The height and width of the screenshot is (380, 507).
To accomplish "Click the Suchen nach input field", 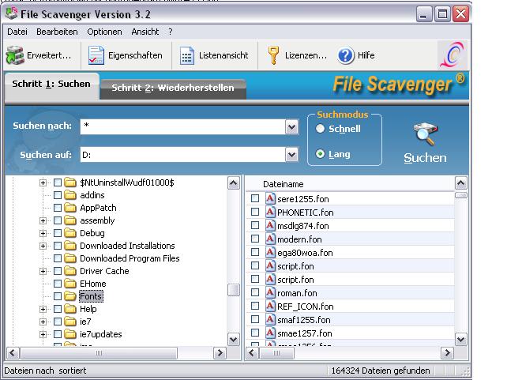I will pos(182,126).
